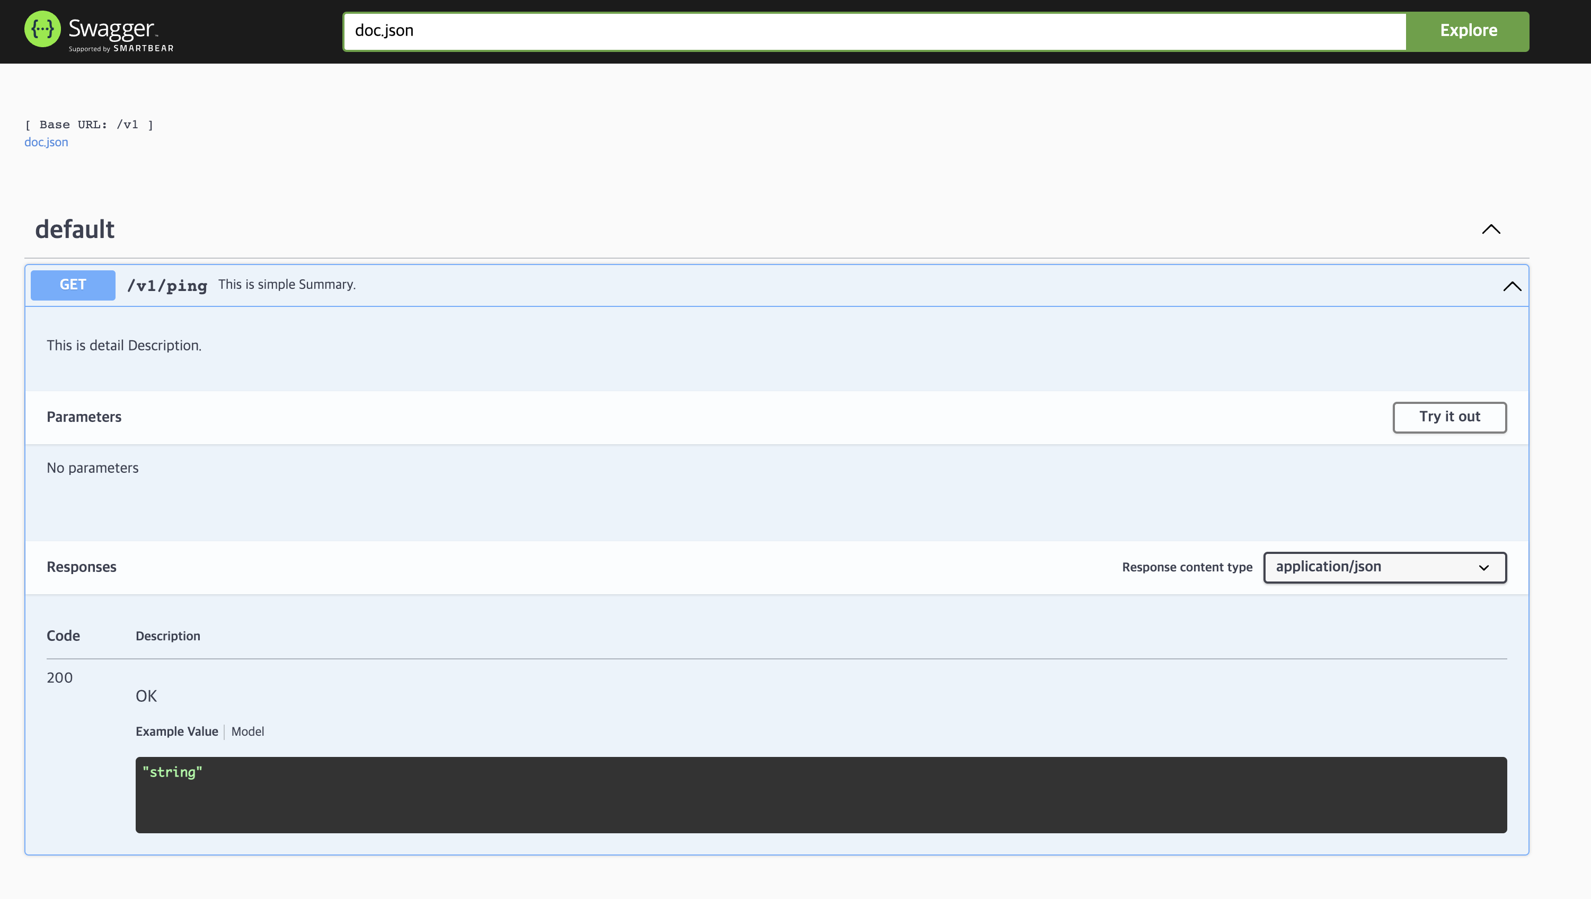Click the Swagger logo icon
1591x899 pixels.
tap(42, 29)
